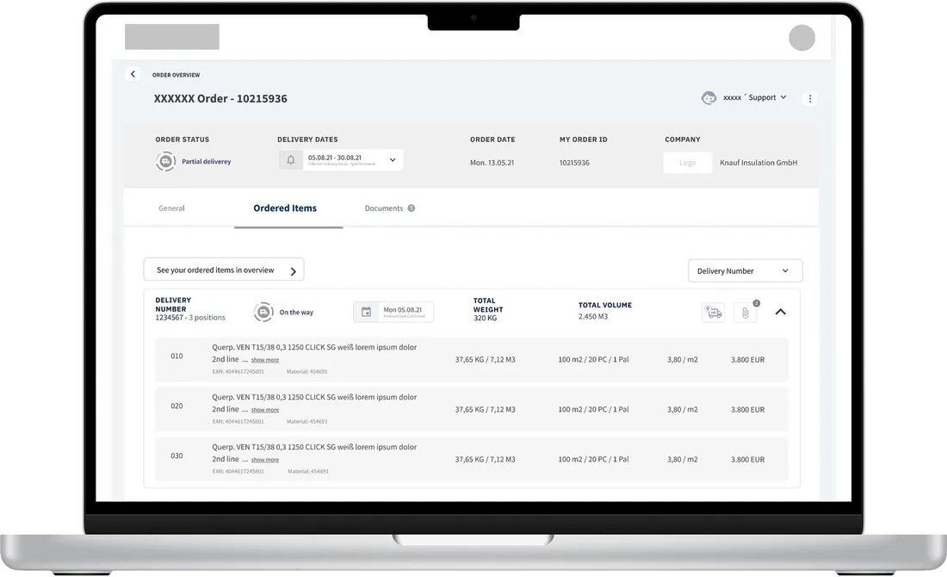Click position number 030
Viewport: 947px width, 577px height.
(176, 456)
